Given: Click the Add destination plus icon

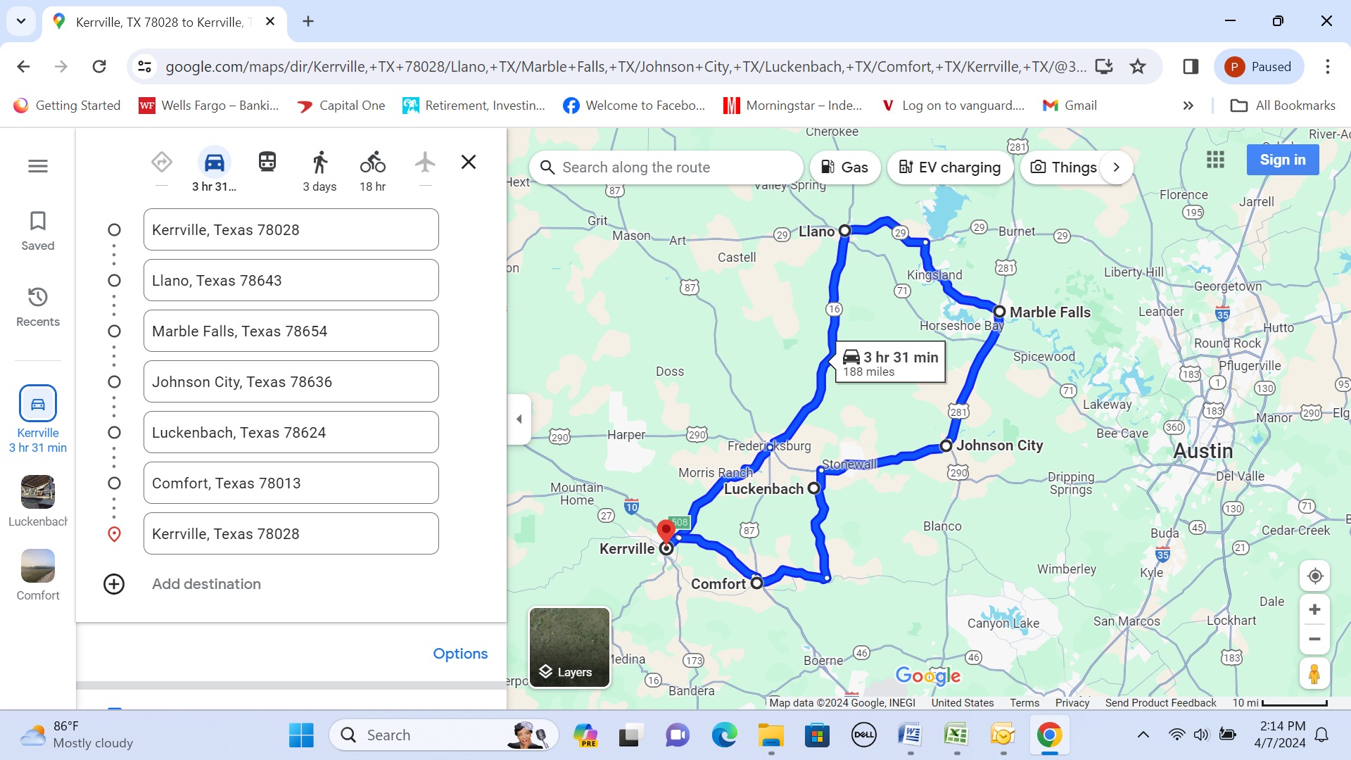Looking at the screenshot, I should 114,584.
